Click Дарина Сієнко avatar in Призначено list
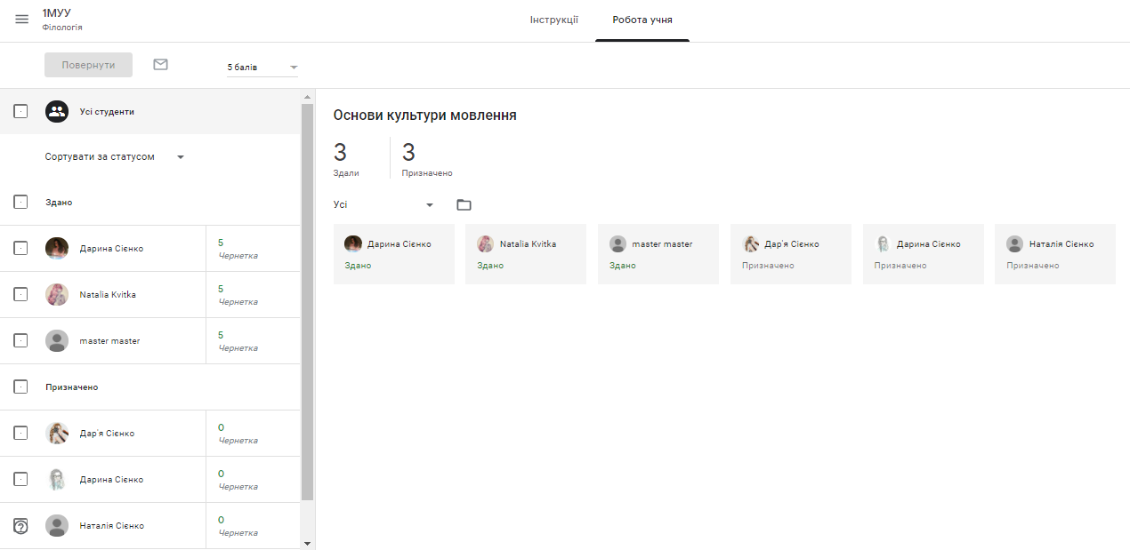The width and height of the screenshot is (1130, 550). pos(57,480)
